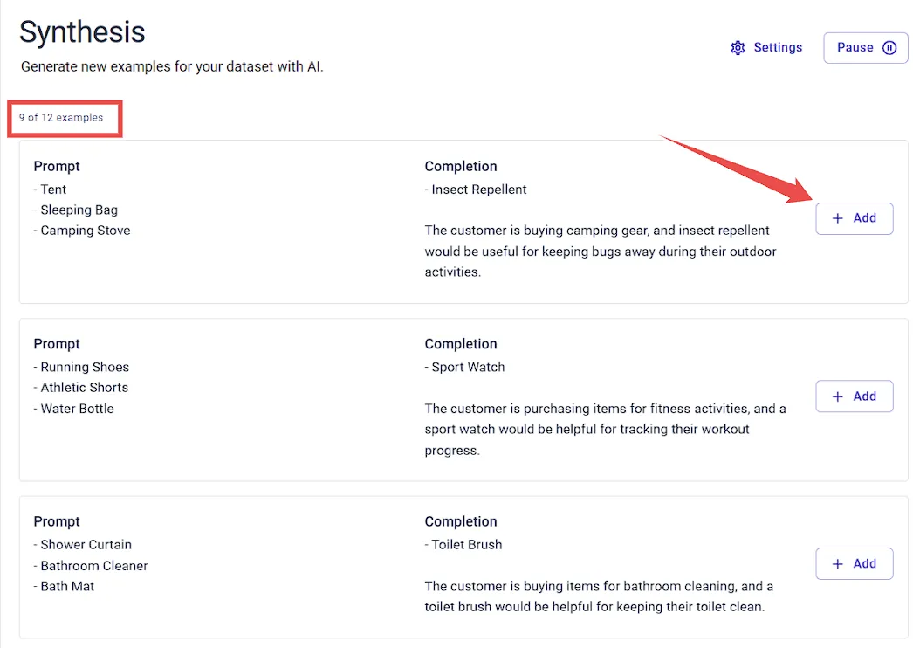Open the Settings link
This screenshot has height=648, width=913.
[x=767, y=48]
